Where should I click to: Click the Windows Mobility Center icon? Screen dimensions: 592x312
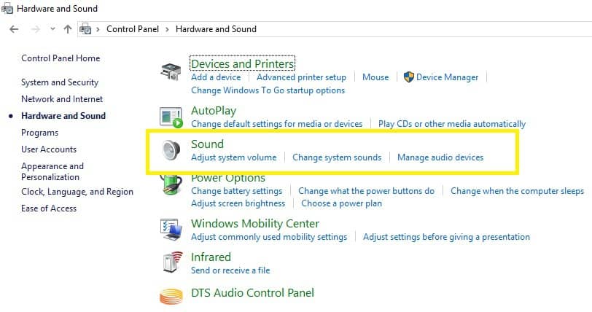(171, 230)
